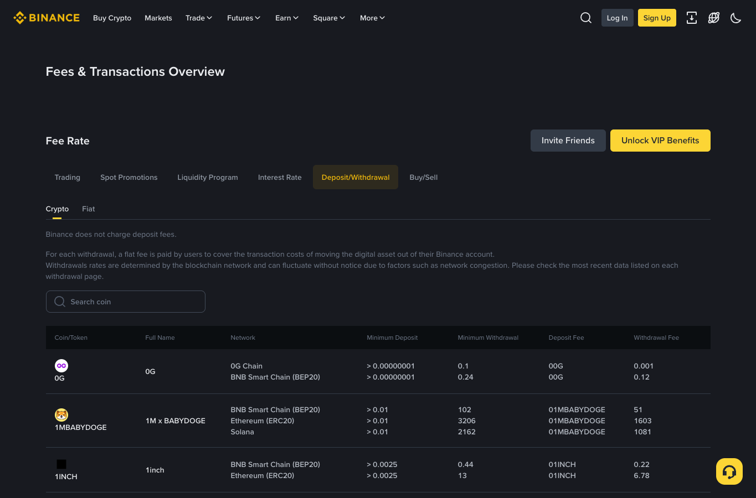Click withdrawal fee value 6.78

(642, 476)
